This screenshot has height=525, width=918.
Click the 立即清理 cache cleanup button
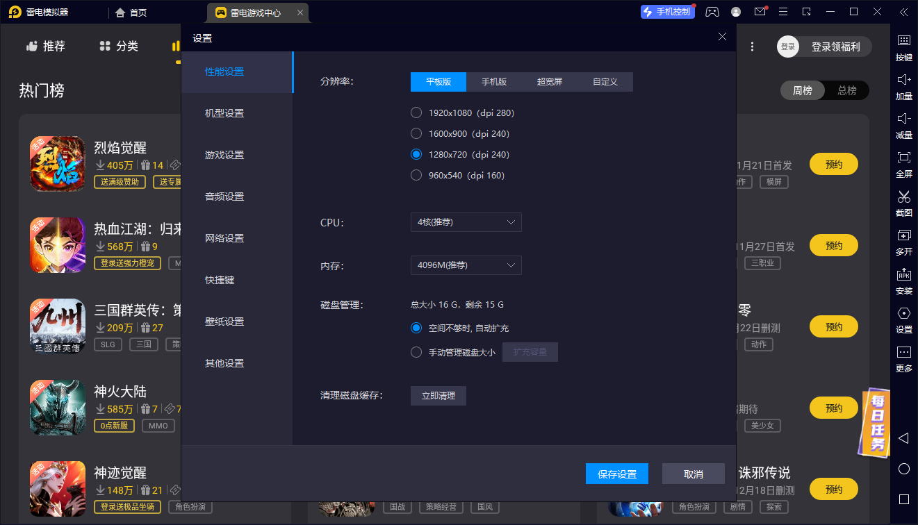[438, 395]
